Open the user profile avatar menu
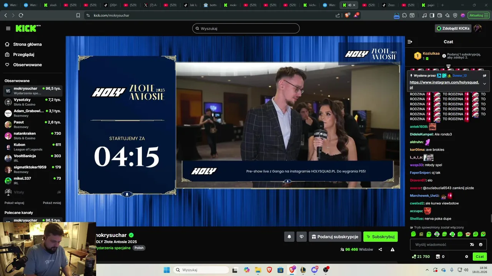This screenshot has width=492, height=276. (x=477, y=28)
